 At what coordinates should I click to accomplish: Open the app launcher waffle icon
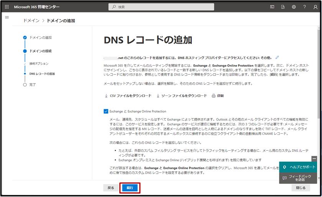(x=7, y=7)
